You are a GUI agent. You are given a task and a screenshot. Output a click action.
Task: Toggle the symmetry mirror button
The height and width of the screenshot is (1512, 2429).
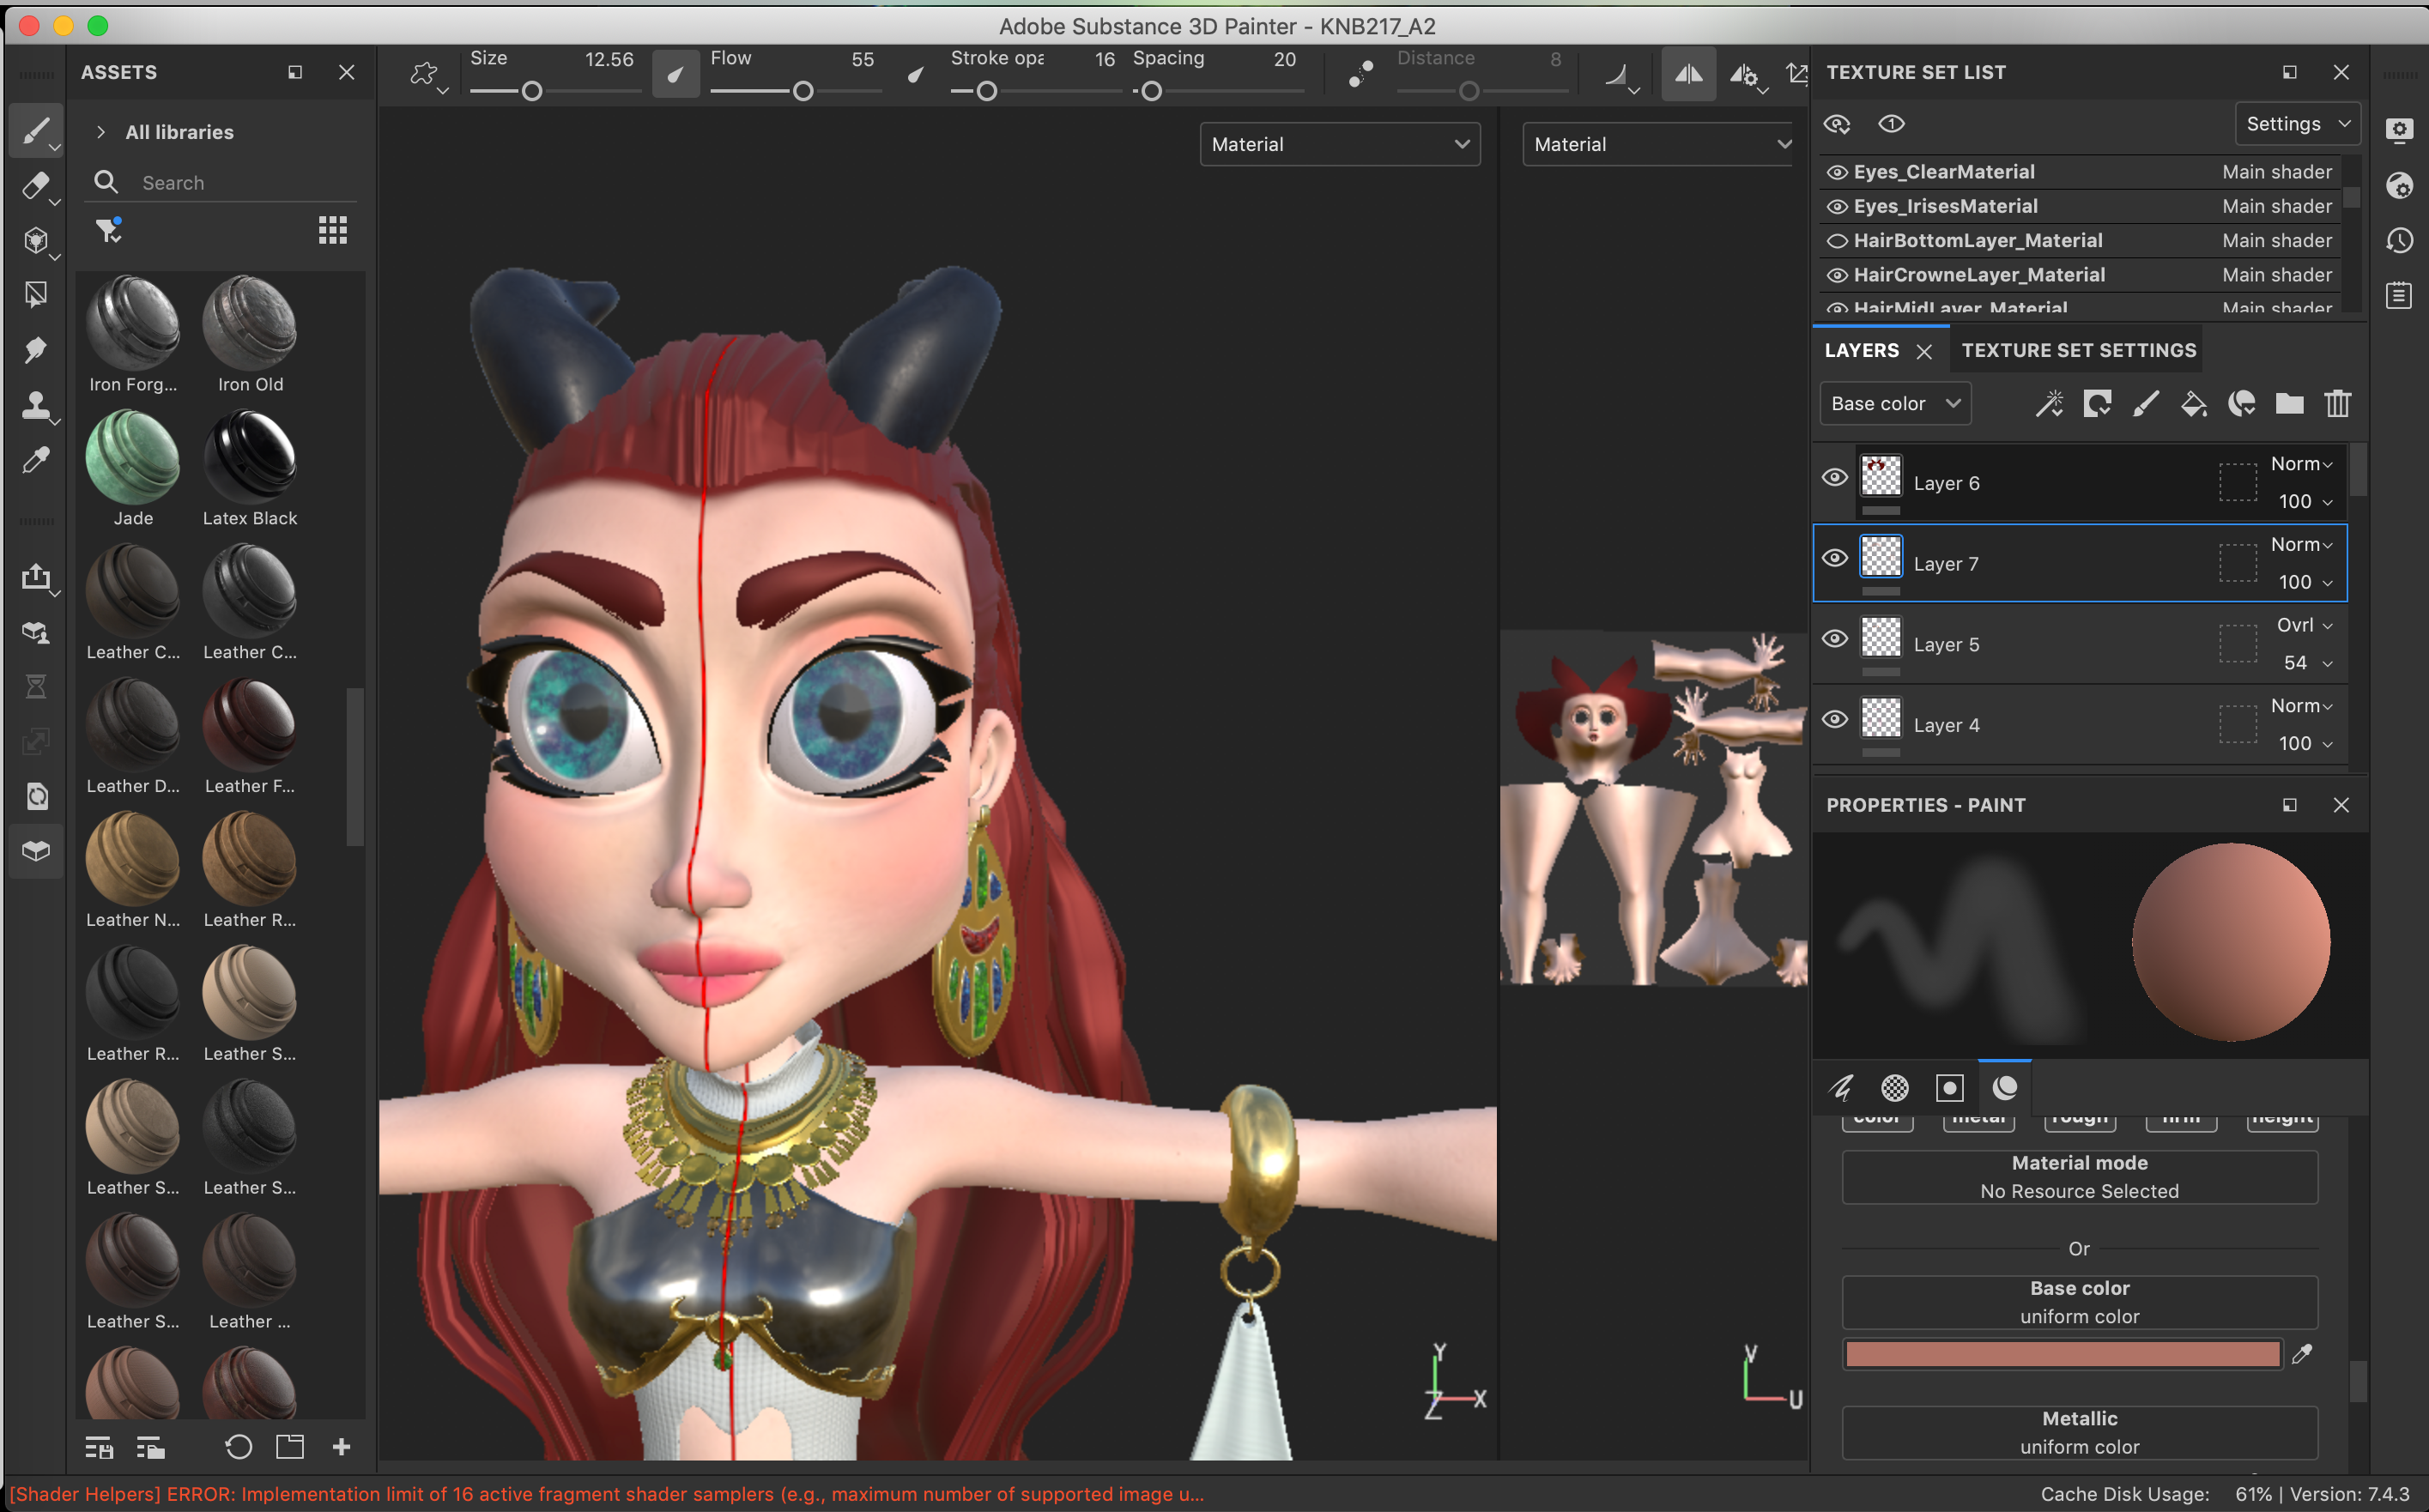[x=1688, y=74]
